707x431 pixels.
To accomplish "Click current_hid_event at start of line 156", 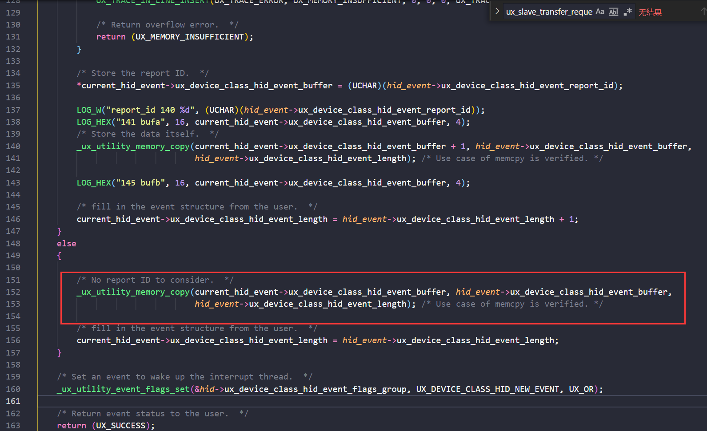I will point(118,340).
